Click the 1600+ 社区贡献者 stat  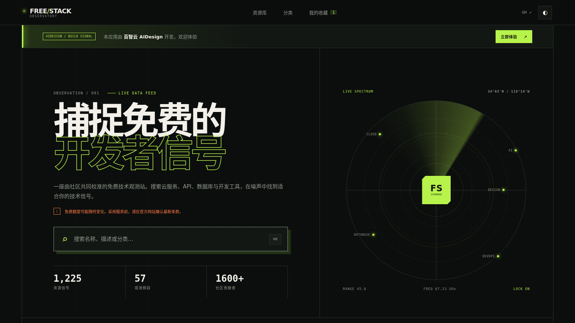pyautogui.click(x=247, y=282)
